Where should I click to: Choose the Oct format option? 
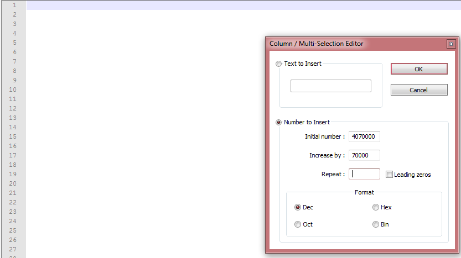click(x=298, y=224)
